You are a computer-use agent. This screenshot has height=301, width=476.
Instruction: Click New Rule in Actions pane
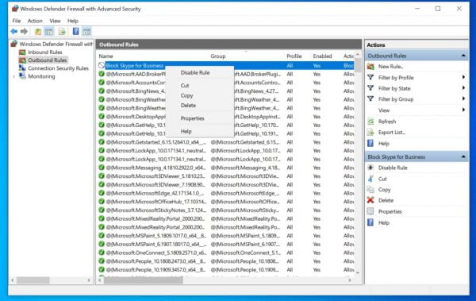[390, 67]
